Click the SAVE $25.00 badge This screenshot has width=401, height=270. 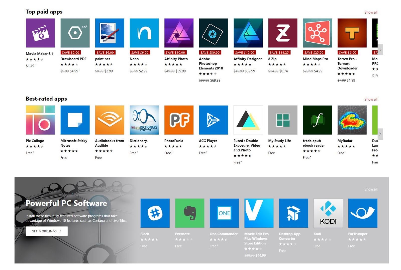pos(314,52)
